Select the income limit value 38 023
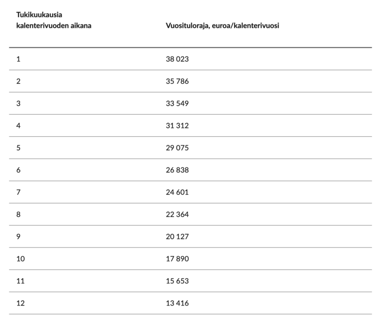 click(x=177, y=59)
